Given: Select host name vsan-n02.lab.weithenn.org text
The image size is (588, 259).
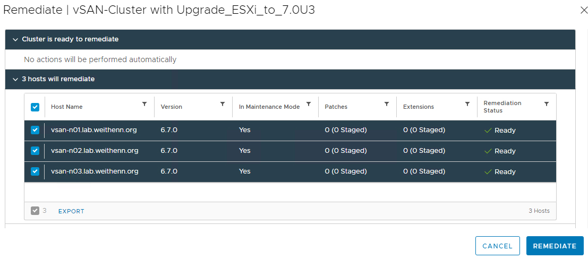Looking at the screenshot, I should [95, 151].
